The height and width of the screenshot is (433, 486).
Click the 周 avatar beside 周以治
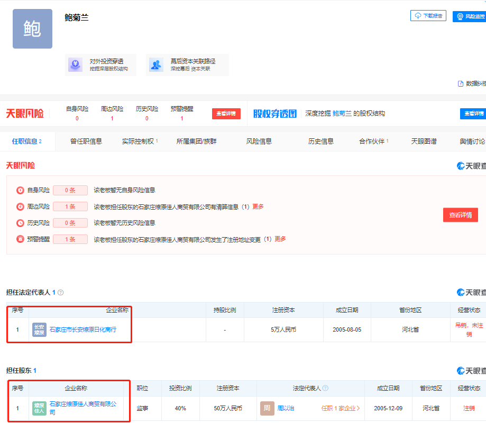click(267, 408)
